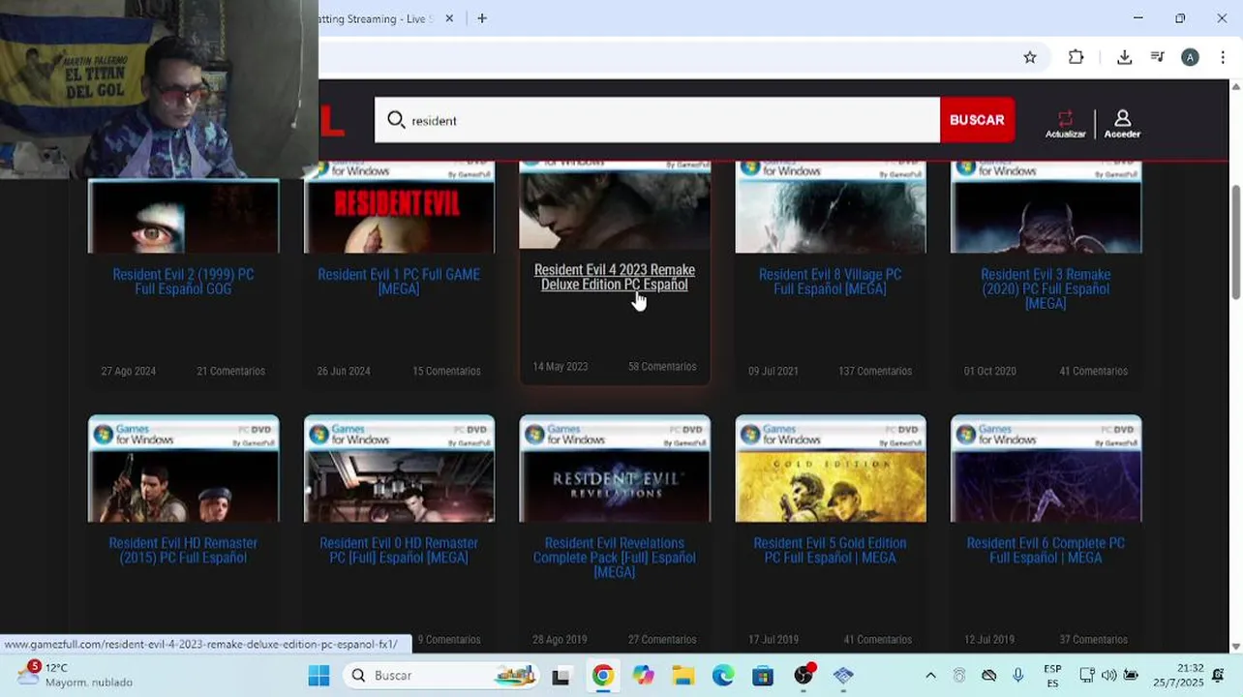Screen dimensions: 1243x697
Task: Click the ESP ES language indicator
Action: click(1052, 676)
